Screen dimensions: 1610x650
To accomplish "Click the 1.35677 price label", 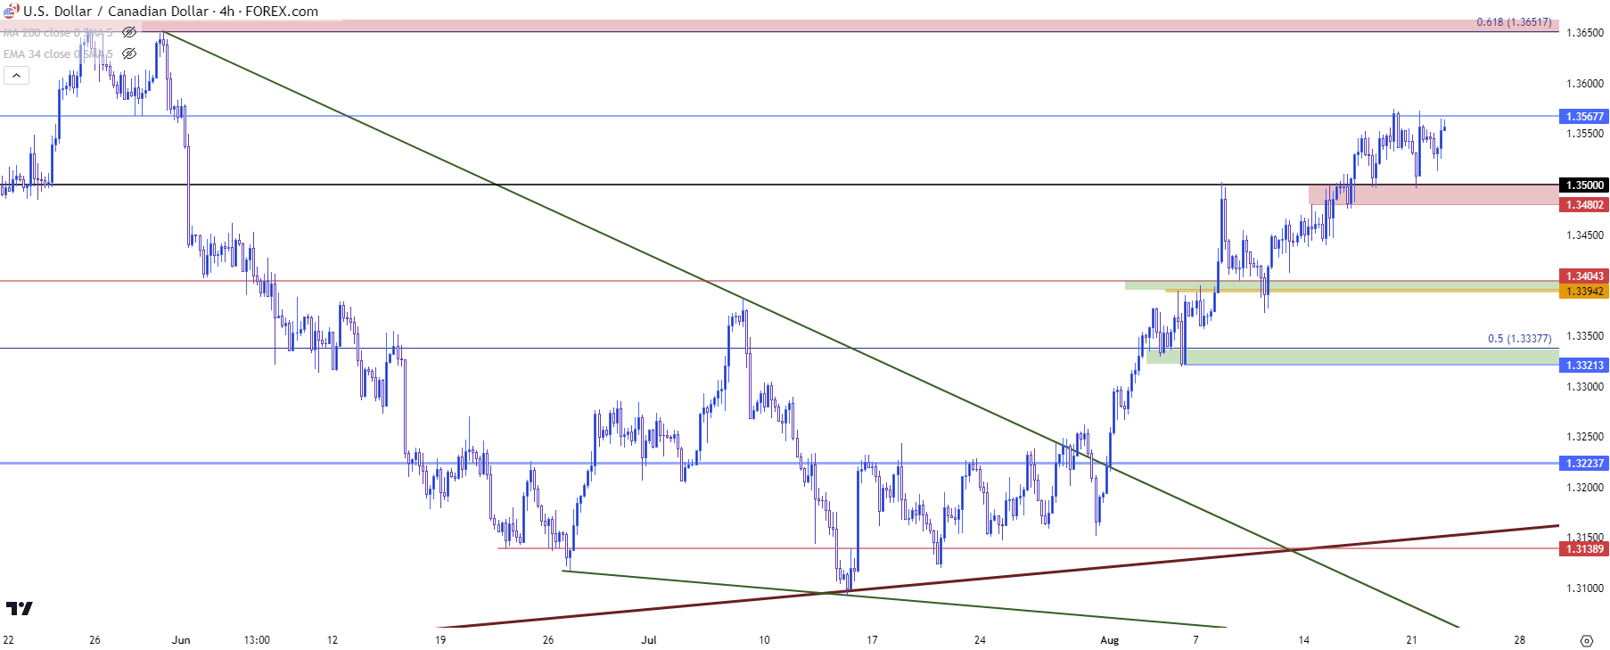I will (1584, 116).
